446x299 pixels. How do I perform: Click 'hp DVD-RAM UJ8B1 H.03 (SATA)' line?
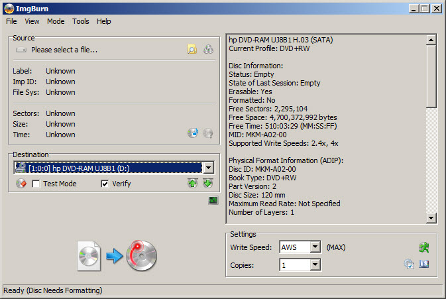tap(281, 40)
